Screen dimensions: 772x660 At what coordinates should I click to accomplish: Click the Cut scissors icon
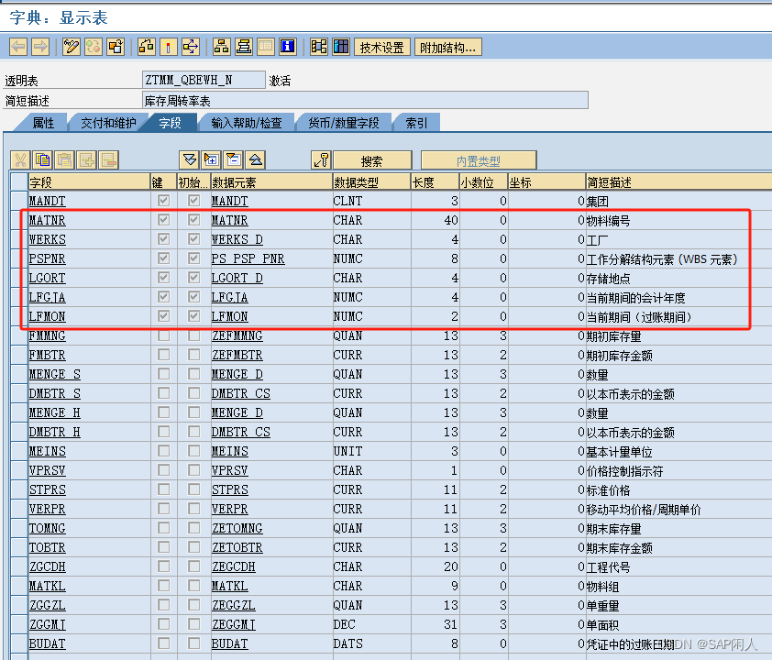[x=21, y=160]
